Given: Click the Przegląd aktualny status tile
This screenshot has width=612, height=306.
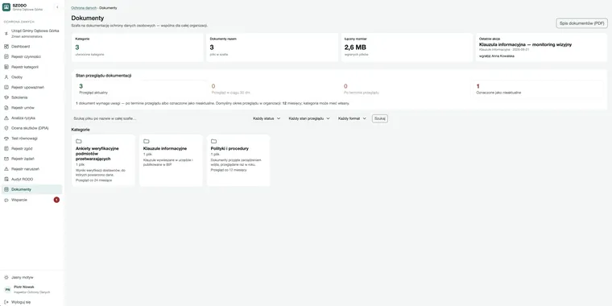Looking at the screenshot, I should click(141, 89).
